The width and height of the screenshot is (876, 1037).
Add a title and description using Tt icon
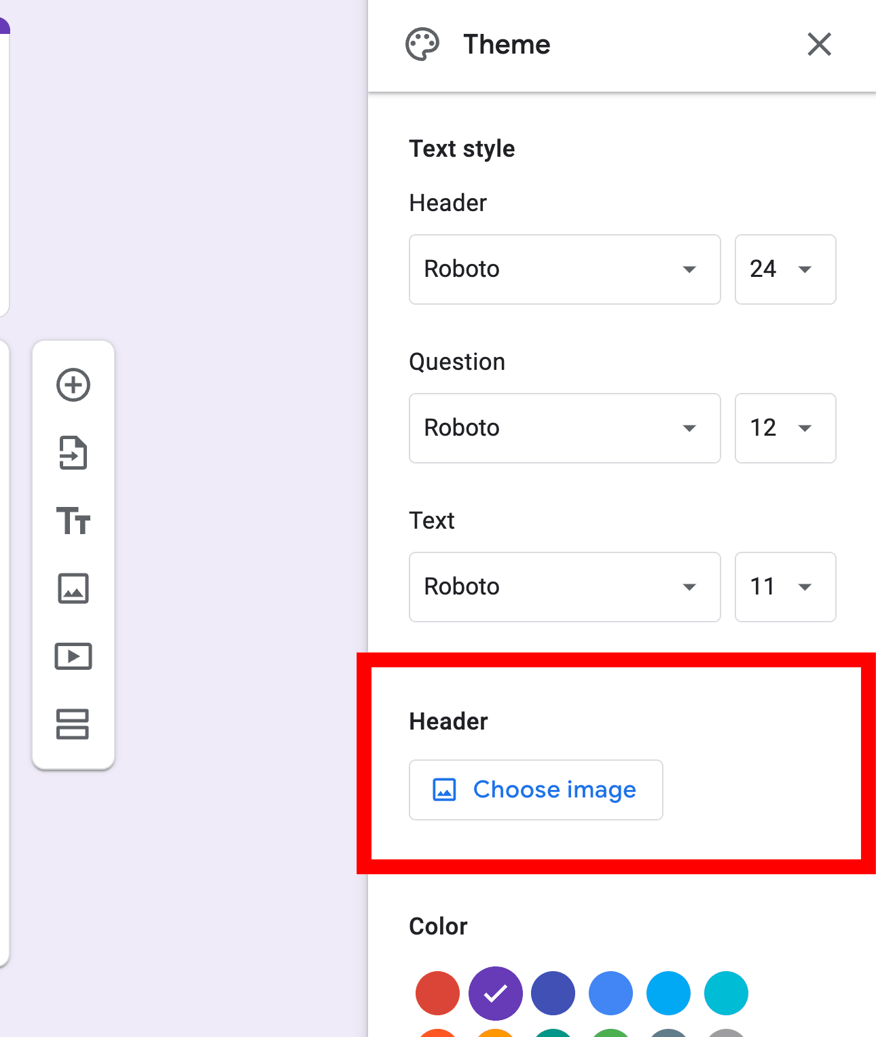tap(73, 521)
